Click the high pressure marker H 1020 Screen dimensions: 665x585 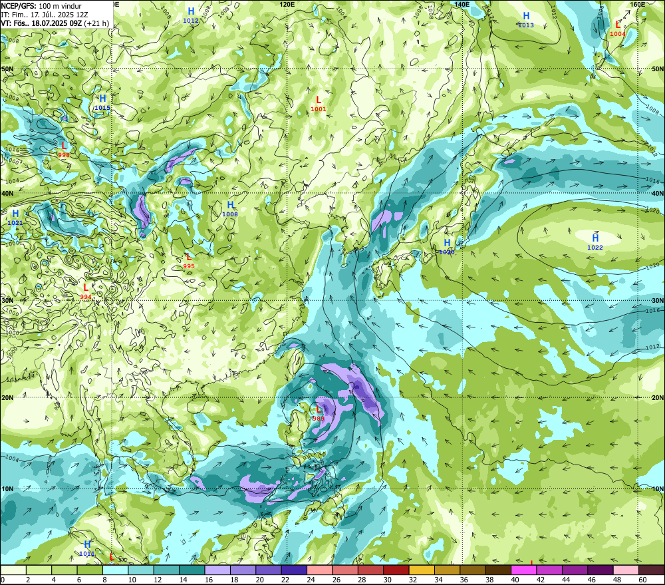click(447, 247)
